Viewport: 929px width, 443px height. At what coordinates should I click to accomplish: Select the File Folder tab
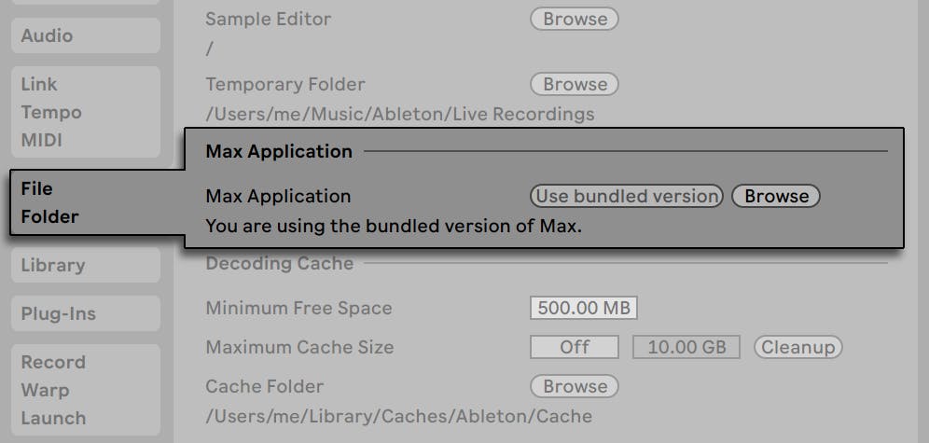pos(85,202)
